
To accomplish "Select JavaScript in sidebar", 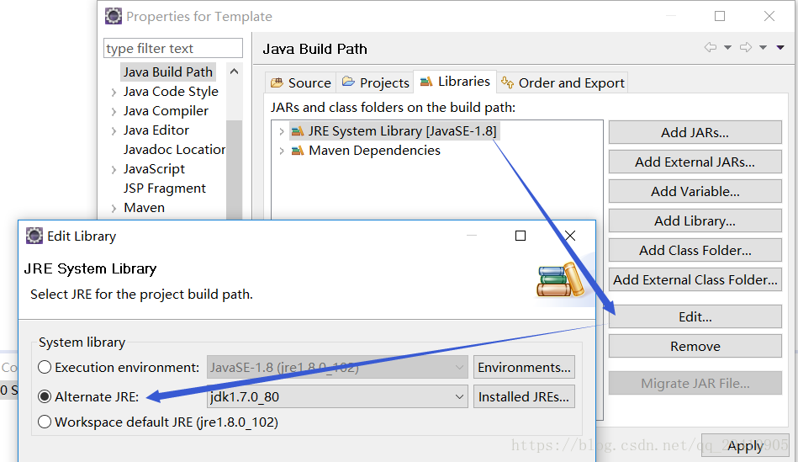I will pos(154,169).
